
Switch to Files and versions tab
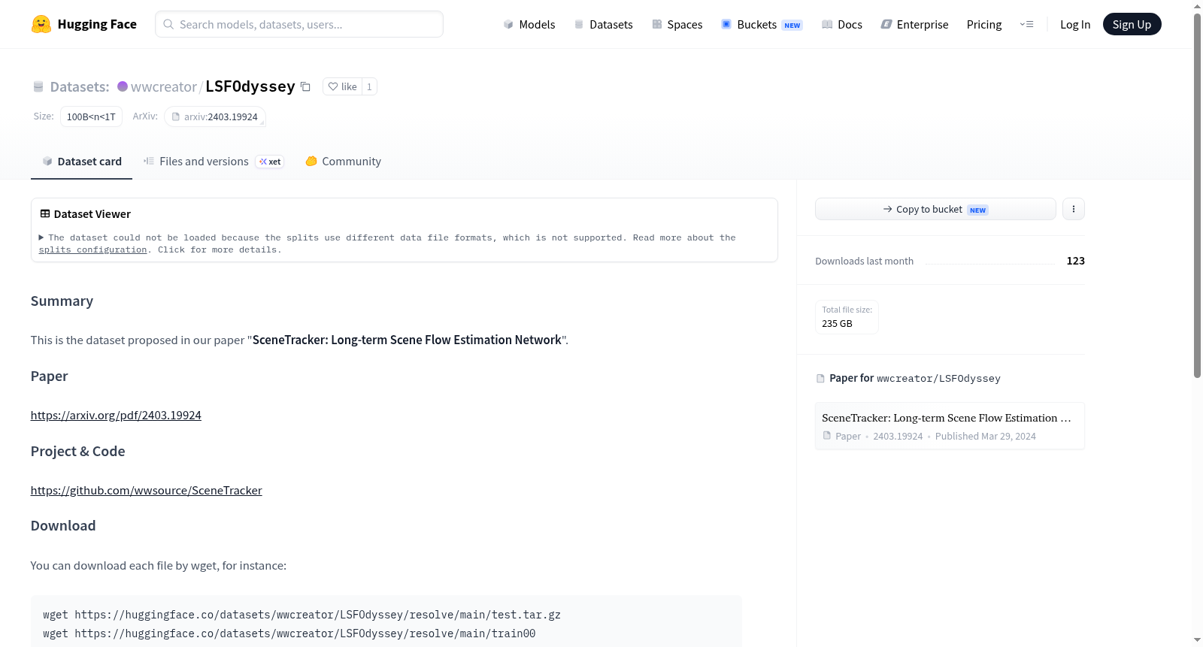[214, 161]
